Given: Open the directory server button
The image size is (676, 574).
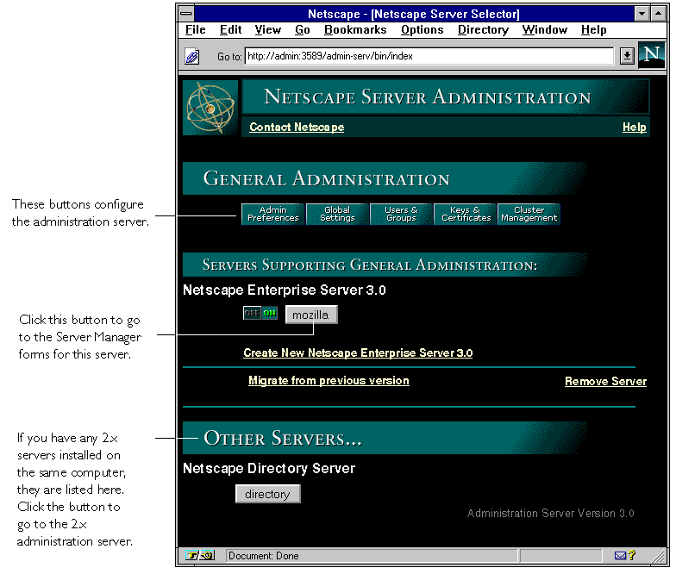Looking at the screenshot, I should [x=267, y=494].
